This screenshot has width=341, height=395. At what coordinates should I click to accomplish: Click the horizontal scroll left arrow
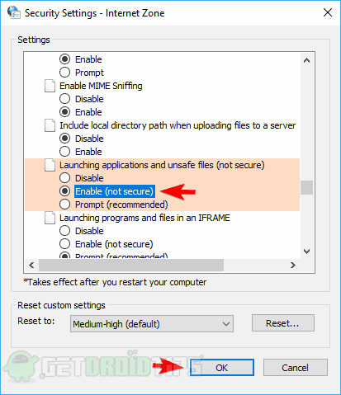pos(31,265)
